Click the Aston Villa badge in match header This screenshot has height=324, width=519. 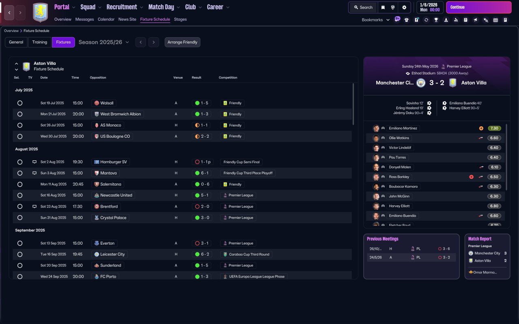coord(453,83)
